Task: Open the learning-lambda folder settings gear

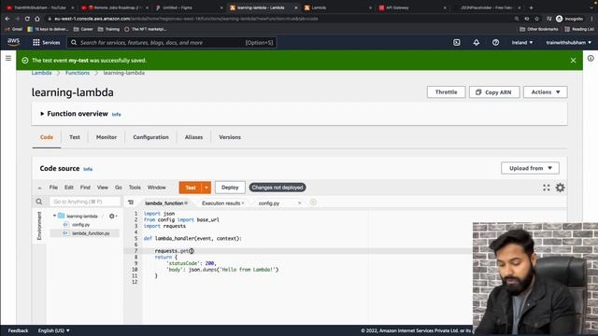Action: click(112, 216)
